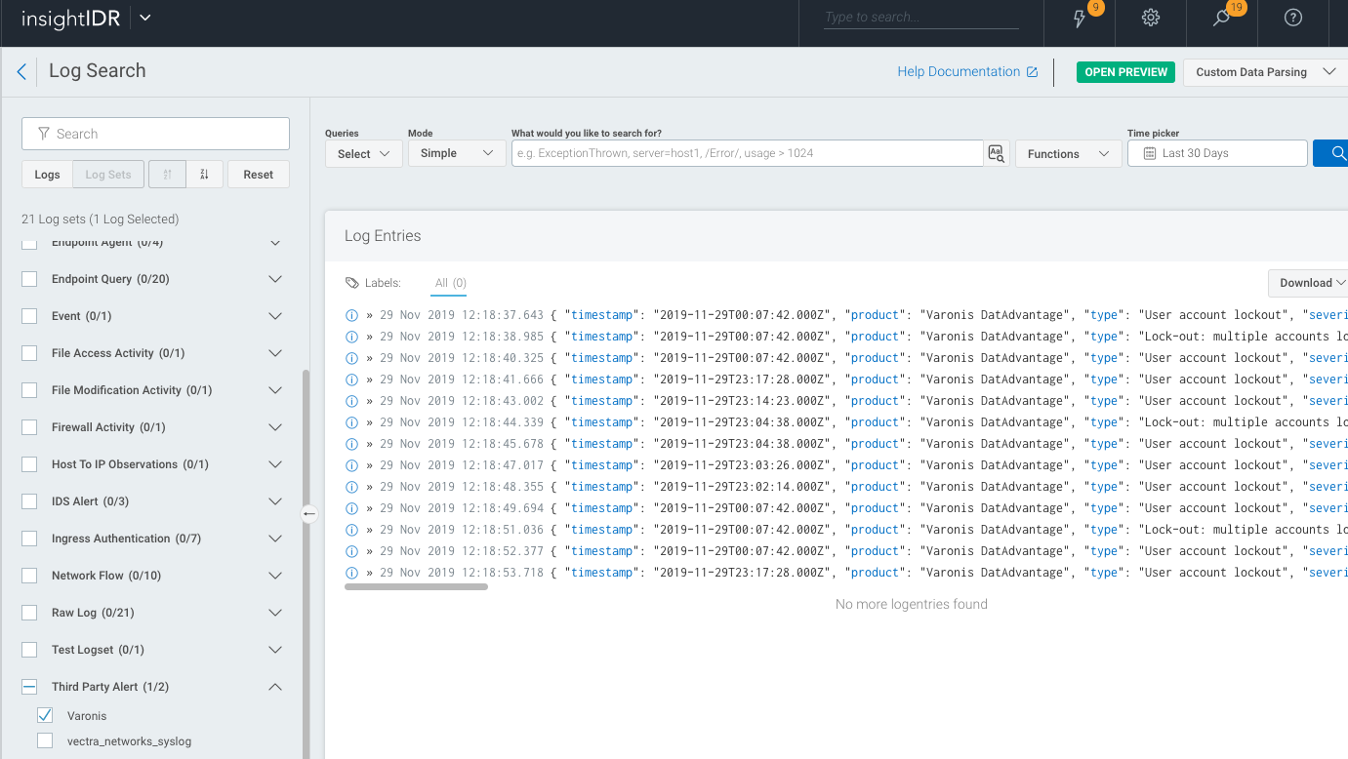Switch to the Logs tab

point(47,175)
